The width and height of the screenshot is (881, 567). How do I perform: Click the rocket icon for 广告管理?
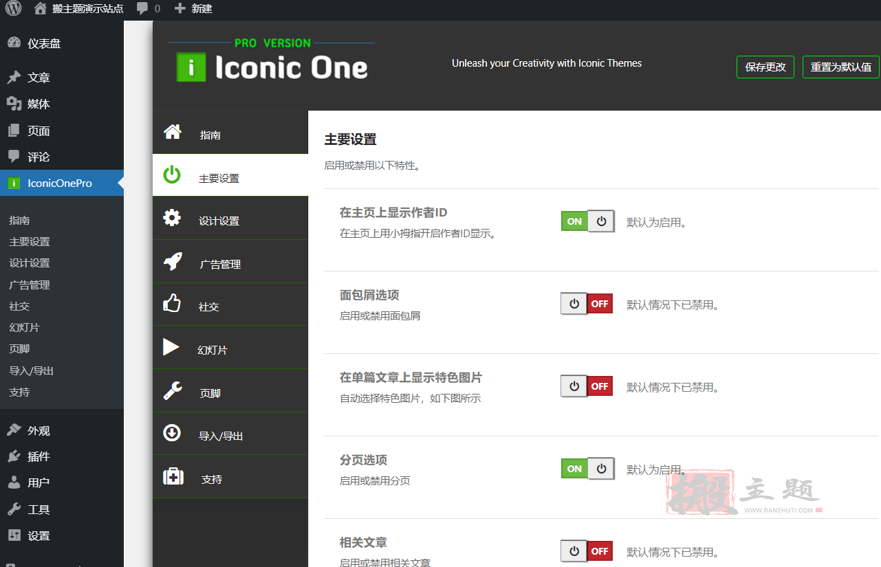(x=172, y=261)
